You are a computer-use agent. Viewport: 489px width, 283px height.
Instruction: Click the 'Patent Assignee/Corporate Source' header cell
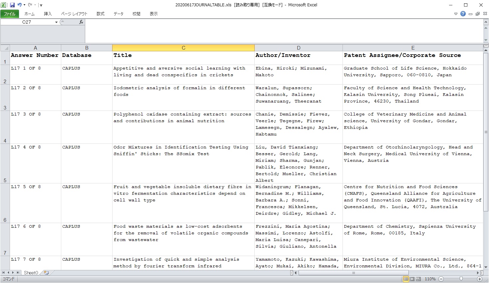(413, 58)
